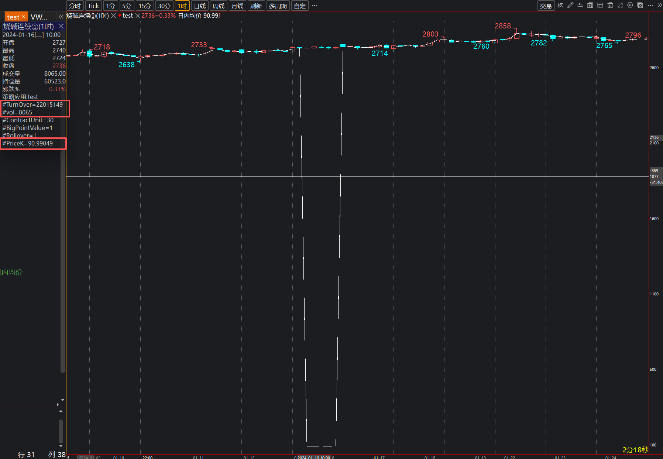Select the test strategy tab
The height and width of the screenshot is (459, 663).
(x=13, y=17)
